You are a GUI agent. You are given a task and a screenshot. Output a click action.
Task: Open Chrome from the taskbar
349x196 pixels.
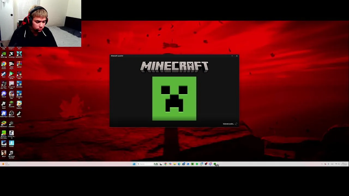click(x=166, y=164)
